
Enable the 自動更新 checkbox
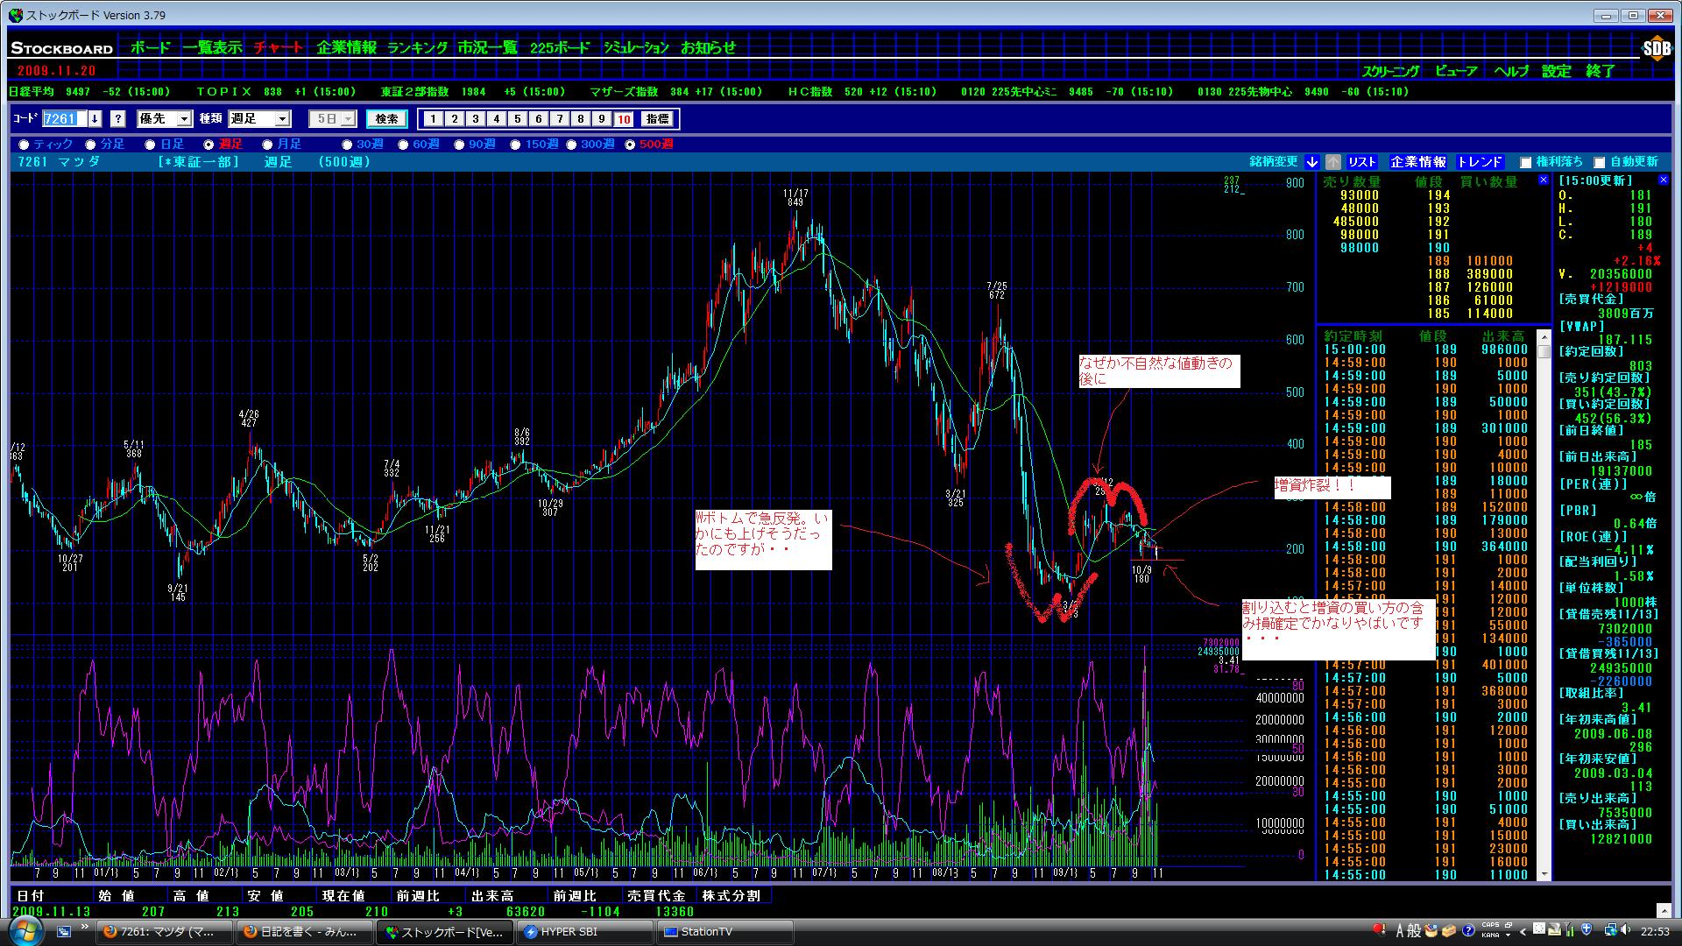tap(1599, 162)
